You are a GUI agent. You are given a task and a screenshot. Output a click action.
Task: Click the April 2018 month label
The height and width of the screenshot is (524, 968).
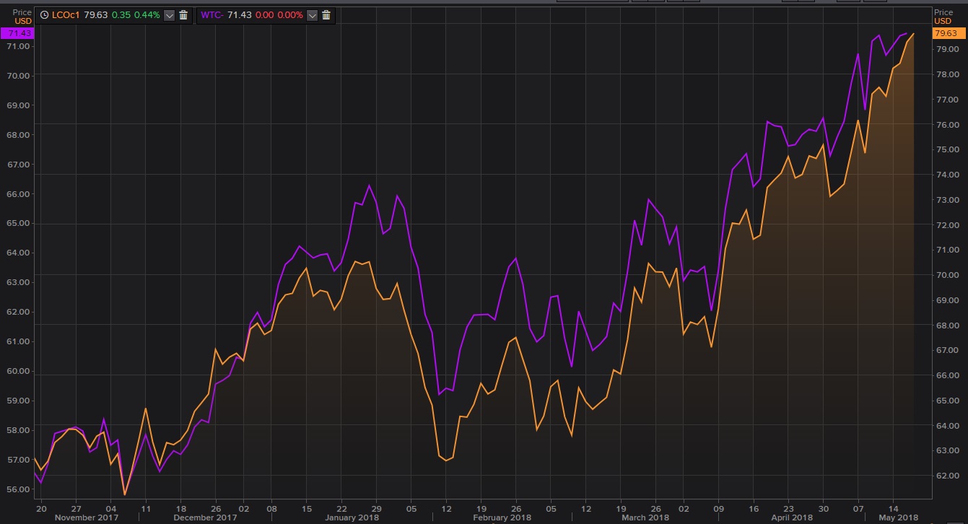click(791, 518)
